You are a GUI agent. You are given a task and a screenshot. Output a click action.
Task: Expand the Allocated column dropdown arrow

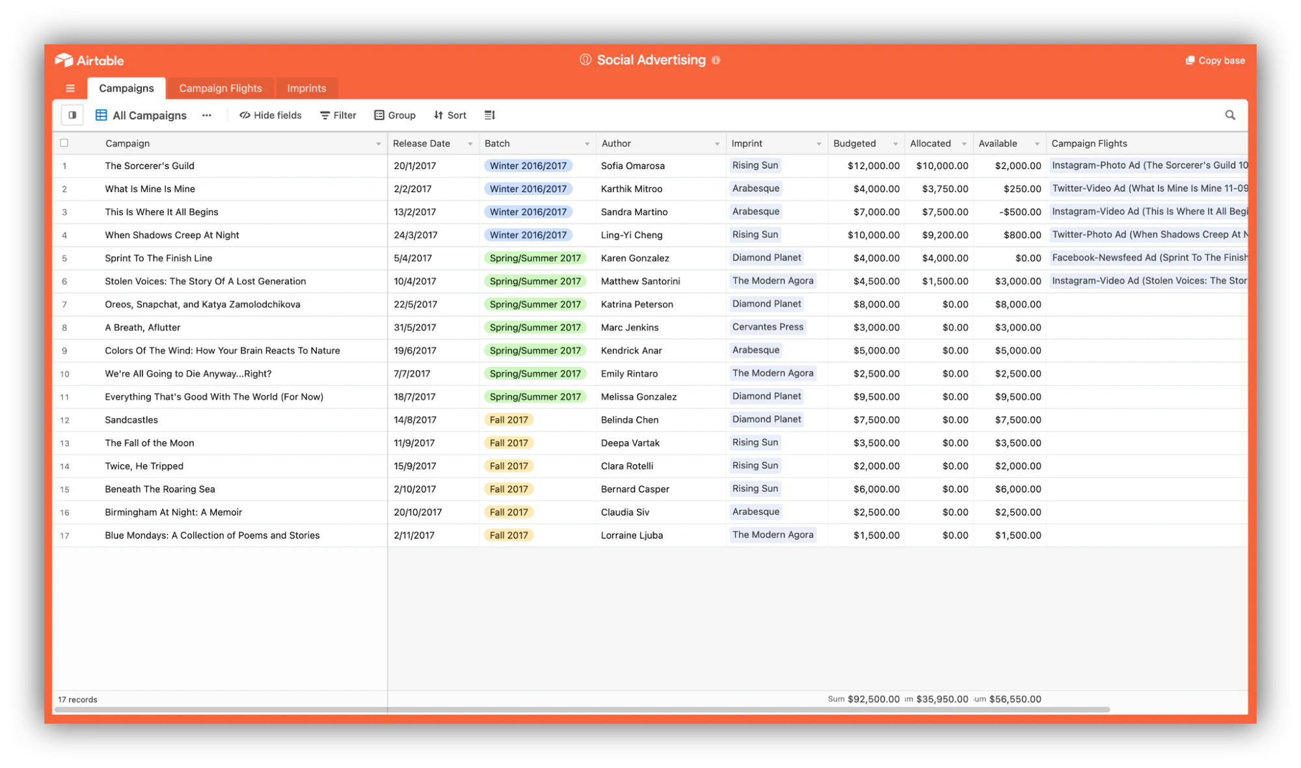click(964, 144)
